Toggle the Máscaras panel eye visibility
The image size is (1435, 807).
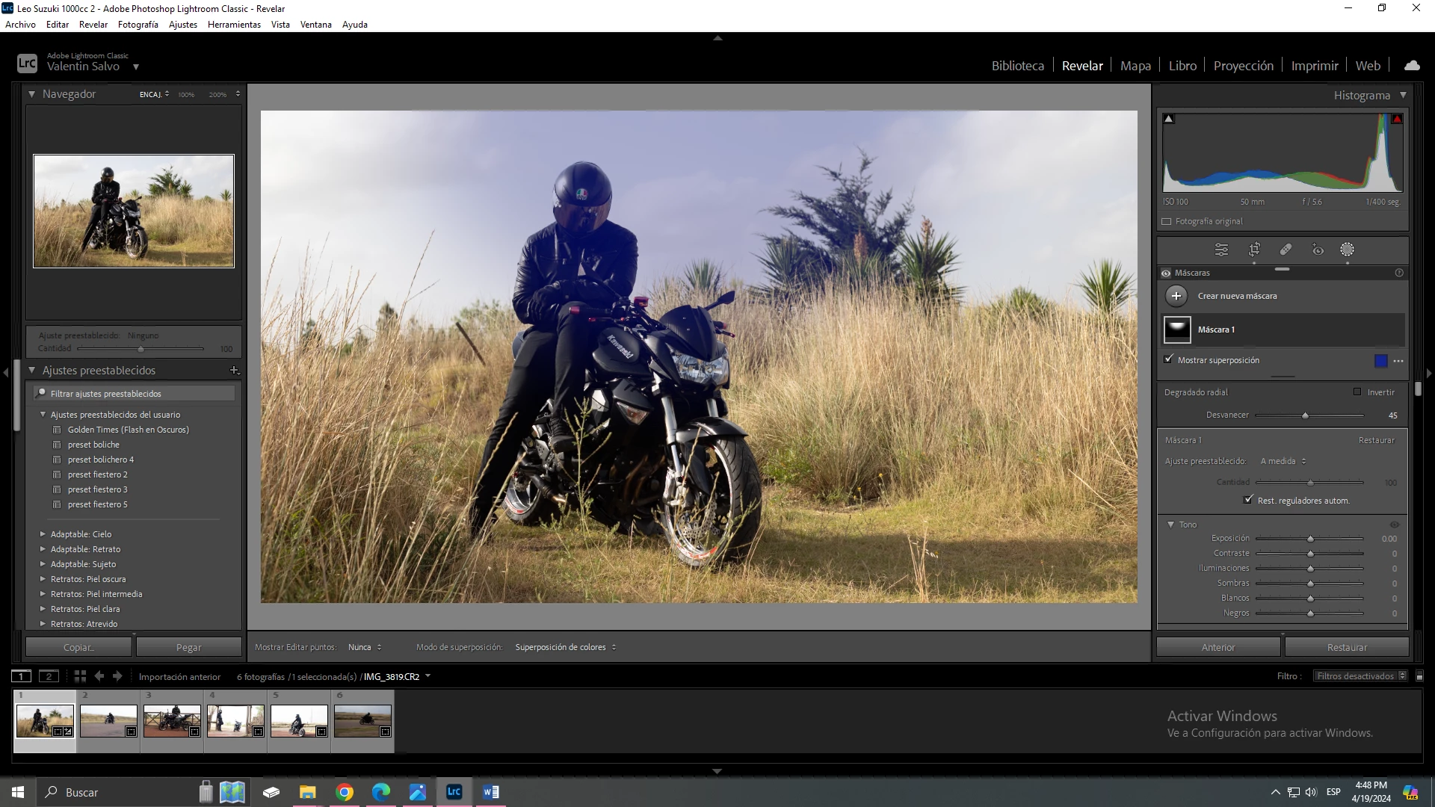pyautogui.click(x=1166, y=273)
